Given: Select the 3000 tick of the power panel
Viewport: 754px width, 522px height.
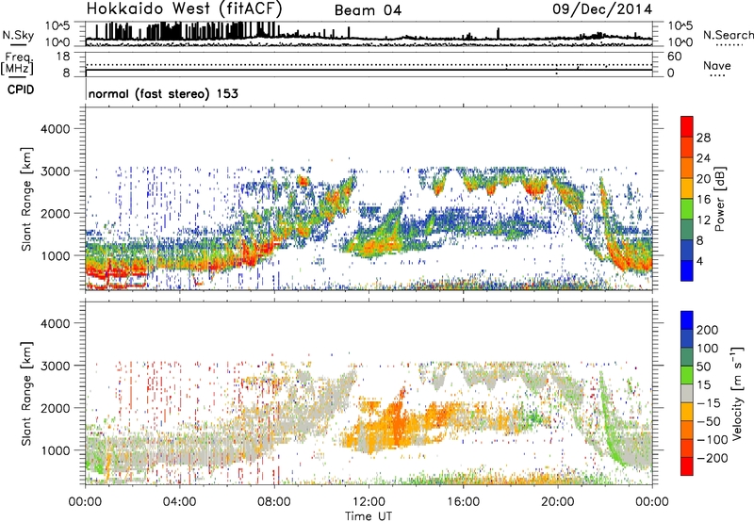Looking at the screenshot, I should pos(55,171).
